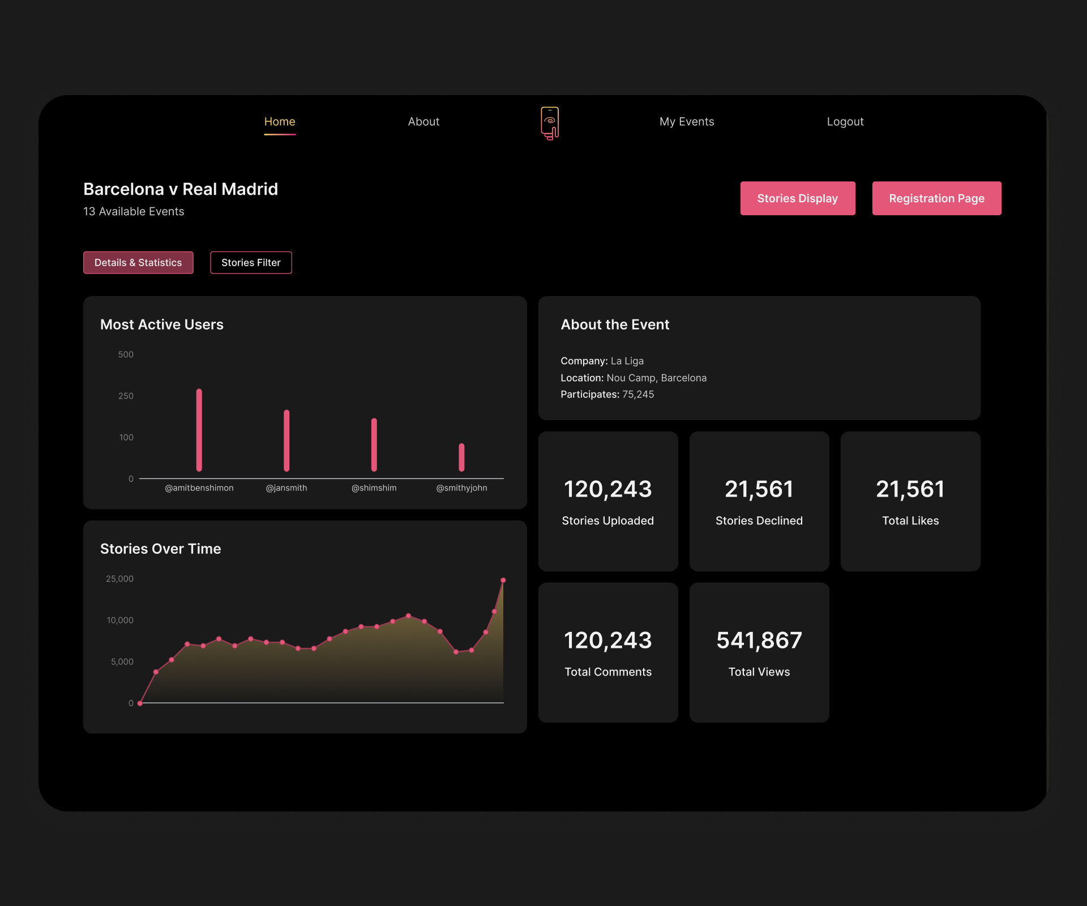Open the Stories Display page
This screenshot has height=906, width=1087.
[798, 198]
